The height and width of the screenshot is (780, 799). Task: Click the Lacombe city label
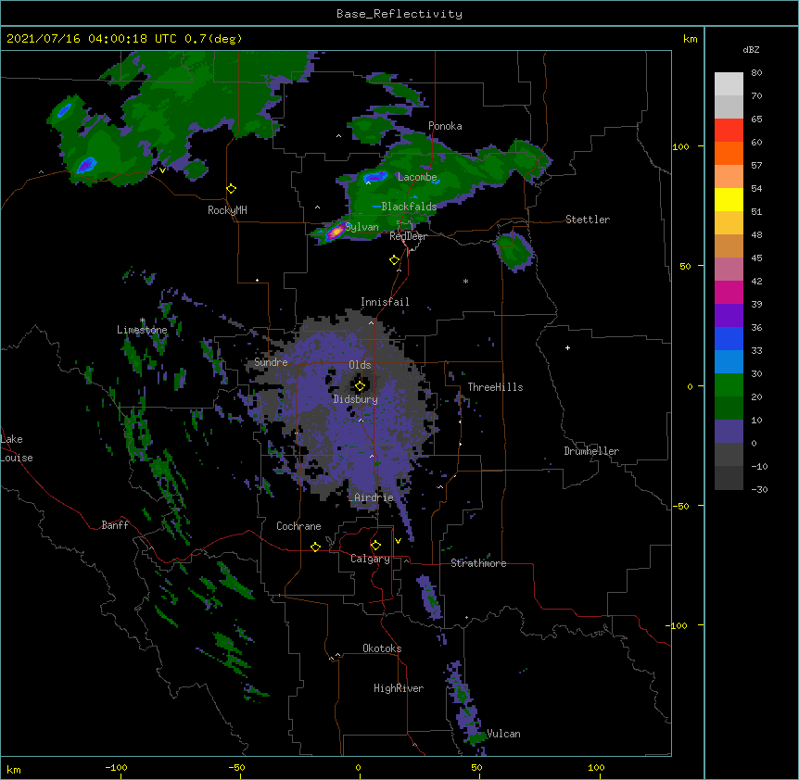[x=417, y=177]
